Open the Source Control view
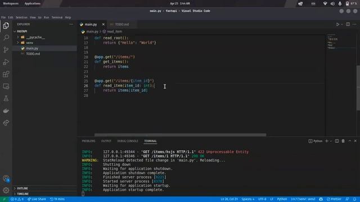 click(6, 50)
